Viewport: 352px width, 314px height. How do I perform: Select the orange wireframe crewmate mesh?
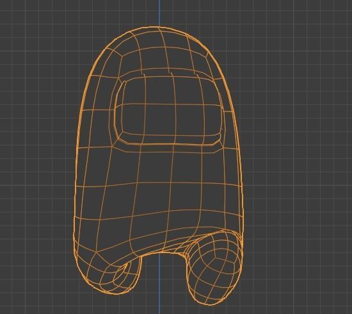(x=159, y=166)
